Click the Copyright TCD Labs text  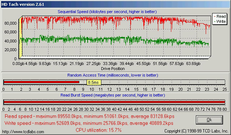pyautogui.click(x=196, y=131)
